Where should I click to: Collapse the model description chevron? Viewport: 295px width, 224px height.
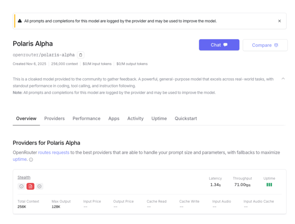tap(283, 79)
